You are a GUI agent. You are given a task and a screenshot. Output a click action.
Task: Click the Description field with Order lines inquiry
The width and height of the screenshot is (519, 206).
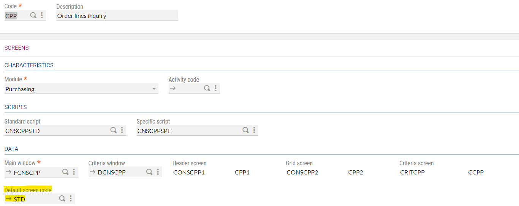click(x=117, y=16)
